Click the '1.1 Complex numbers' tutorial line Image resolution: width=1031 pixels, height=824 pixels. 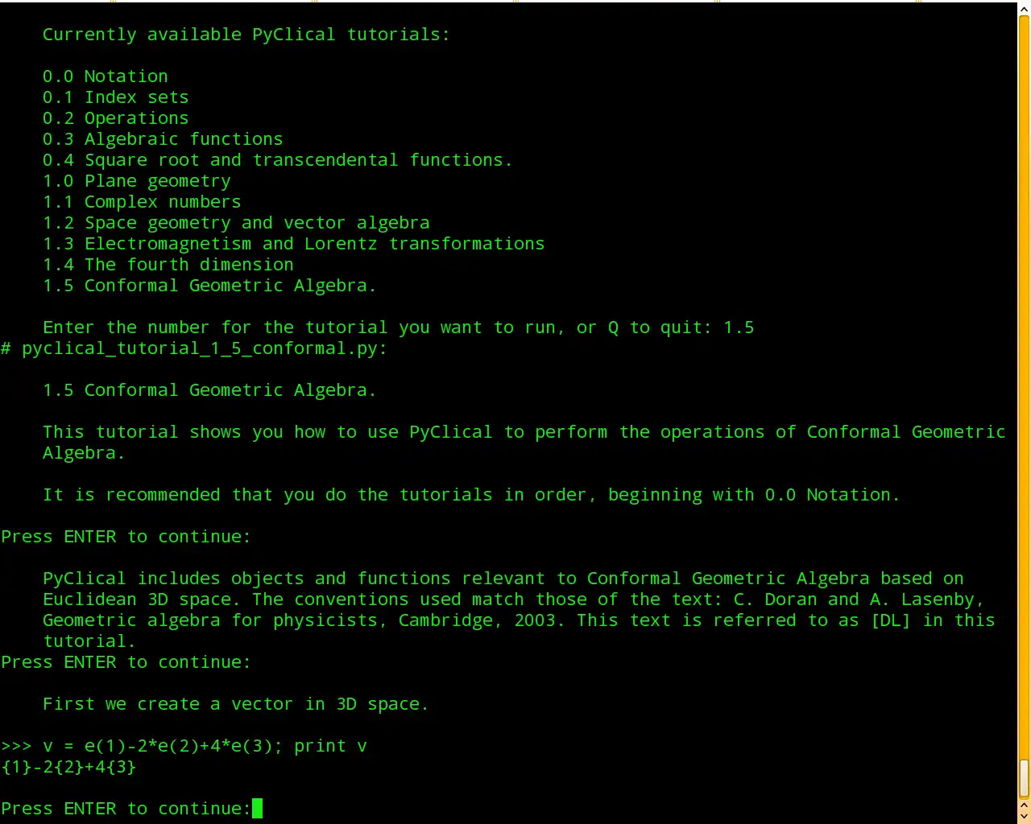[142, 202]
